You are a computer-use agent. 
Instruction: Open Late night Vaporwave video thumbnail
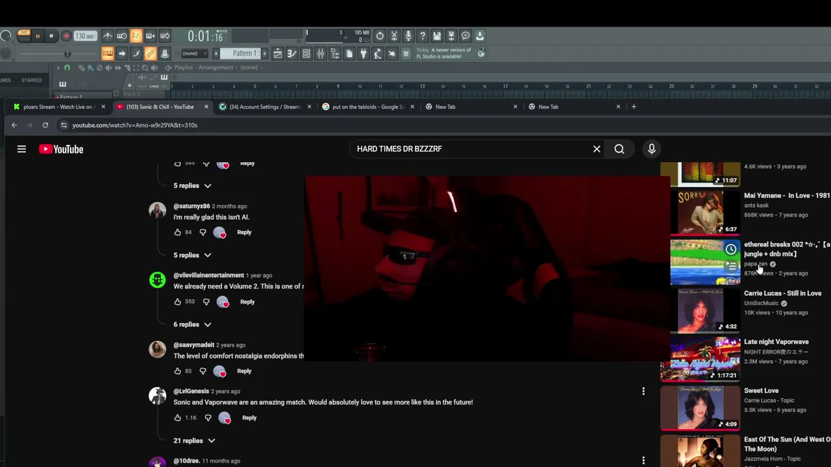point(700,359)
